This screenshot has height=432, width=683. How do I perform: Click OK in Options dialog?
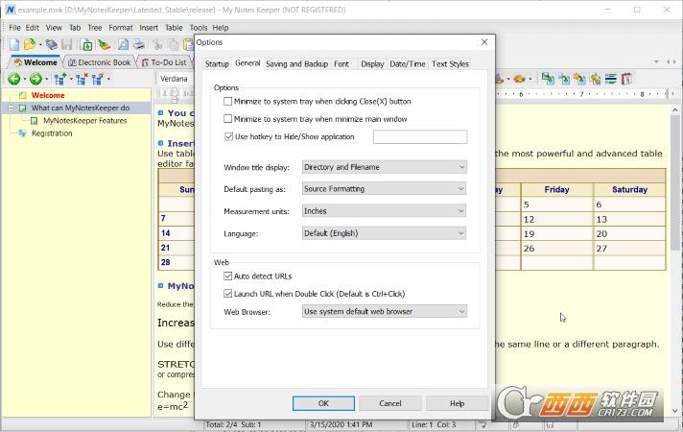pyautogui.click(x=323, y=403)
